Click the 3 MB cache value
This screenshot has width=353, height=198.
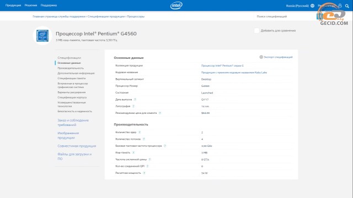pos(204,153)
